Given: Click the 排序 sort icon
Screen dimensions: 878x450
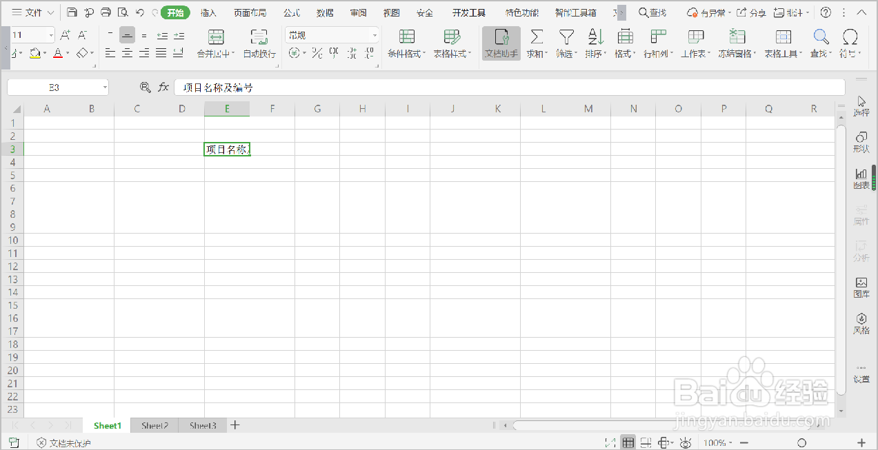Looking at the screenshot, I should [596, 37].
